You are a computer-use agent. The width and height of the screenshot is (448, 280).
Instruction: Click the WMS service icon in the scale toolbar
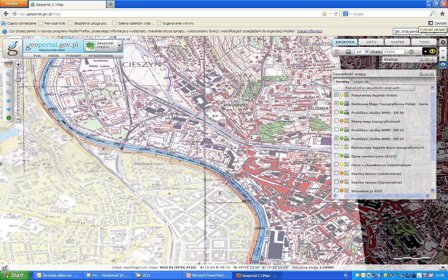click(348, 52)
